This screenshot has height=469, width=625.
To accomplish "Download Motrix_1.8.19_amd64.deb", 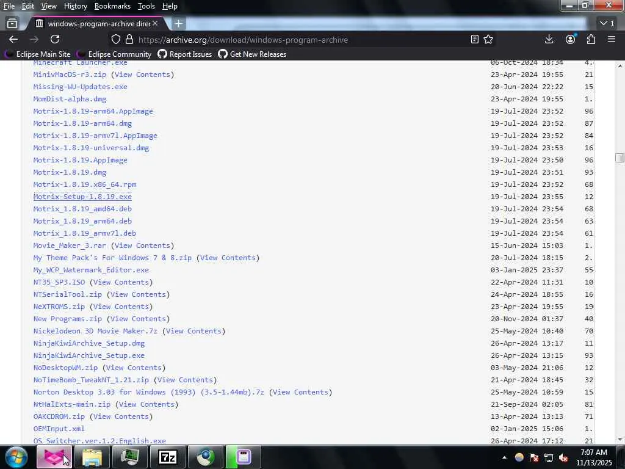I will pyautogui.click(x=82, y=209).
